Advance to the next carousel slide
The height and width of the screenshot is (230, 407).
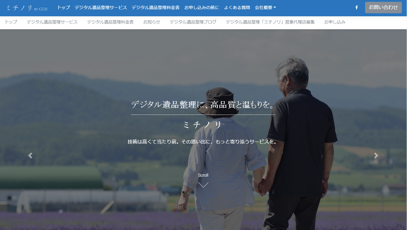[x=376, y=156]
